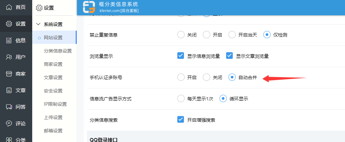Open the 文章 article icon
Viewport: 345px width, 142px height.
[x=9, y=90]
